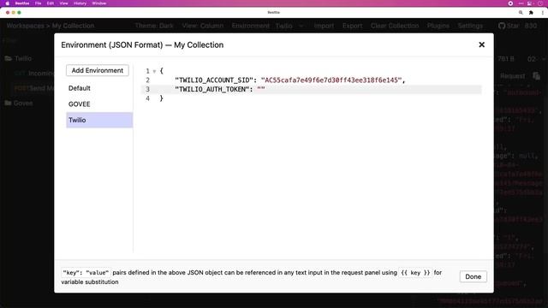Click Export in the top bar
Image resolution: width=548 pixels, height=308 pixels.
(x=352, y=26)
